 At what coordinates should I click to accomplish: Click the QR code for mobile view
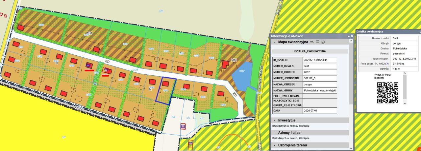(388, 93)
